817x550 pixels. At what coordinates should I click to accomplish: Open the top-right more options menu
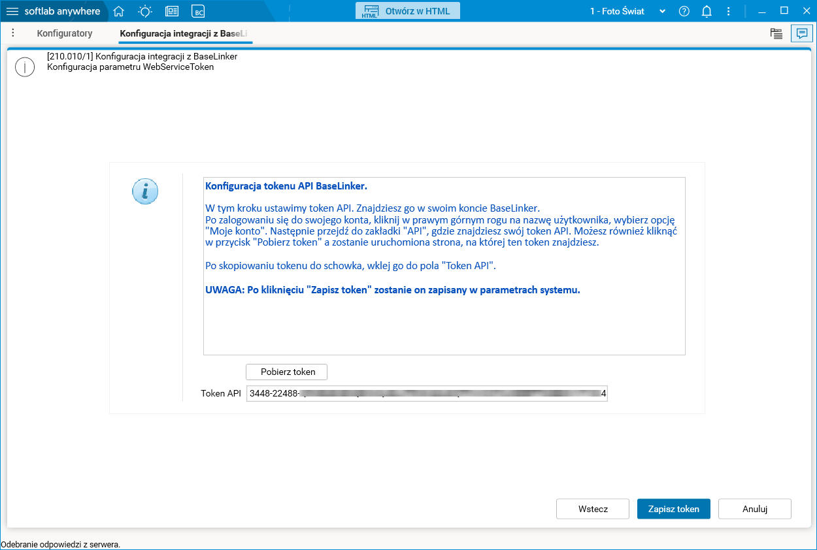(729, 11)
